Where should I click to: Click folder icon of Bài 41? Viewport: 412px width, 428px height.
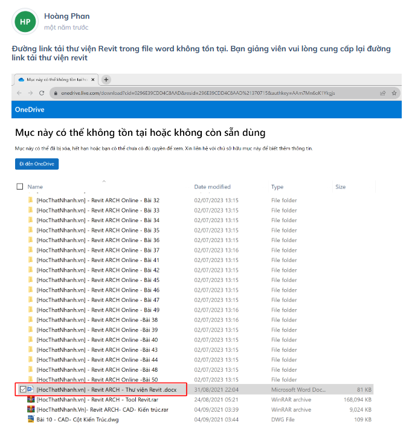(31, 260)
